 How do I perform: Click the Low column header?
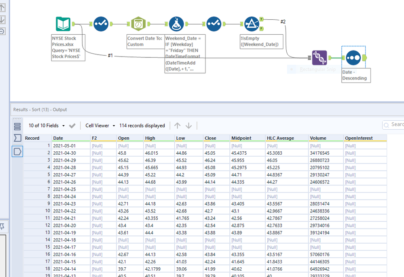pyautogui.click(x=189, y=138)
